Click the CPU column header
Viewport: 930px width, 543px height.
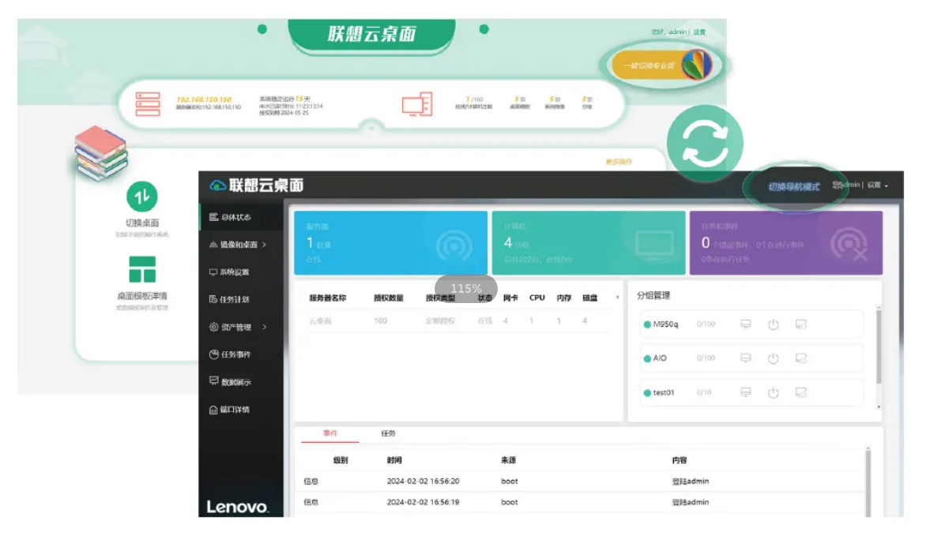(537, 298)
